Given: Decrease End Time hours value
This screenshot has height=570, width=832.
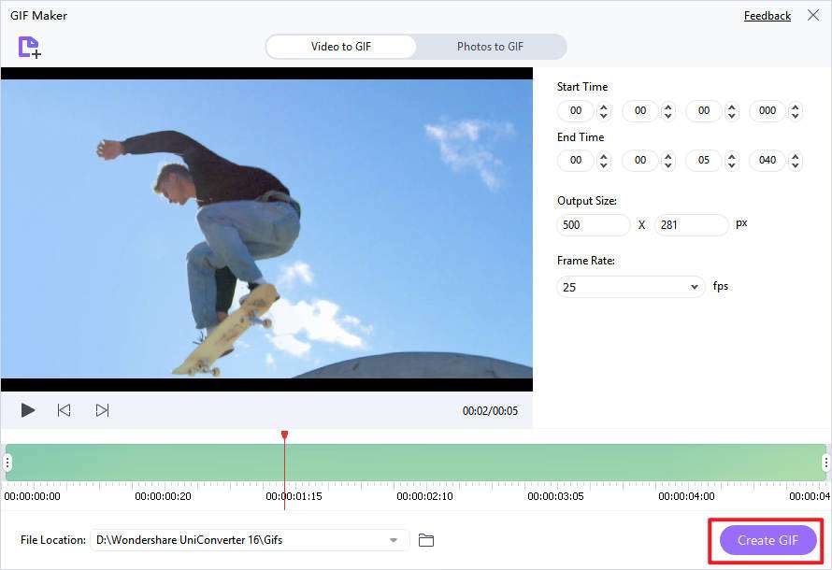Looking at the screenshot, I should (603, 164).
